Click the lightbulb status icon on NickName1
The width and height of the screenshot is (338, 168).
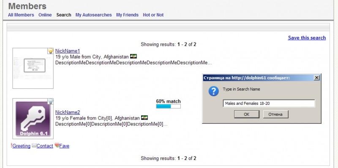[50, 51]
